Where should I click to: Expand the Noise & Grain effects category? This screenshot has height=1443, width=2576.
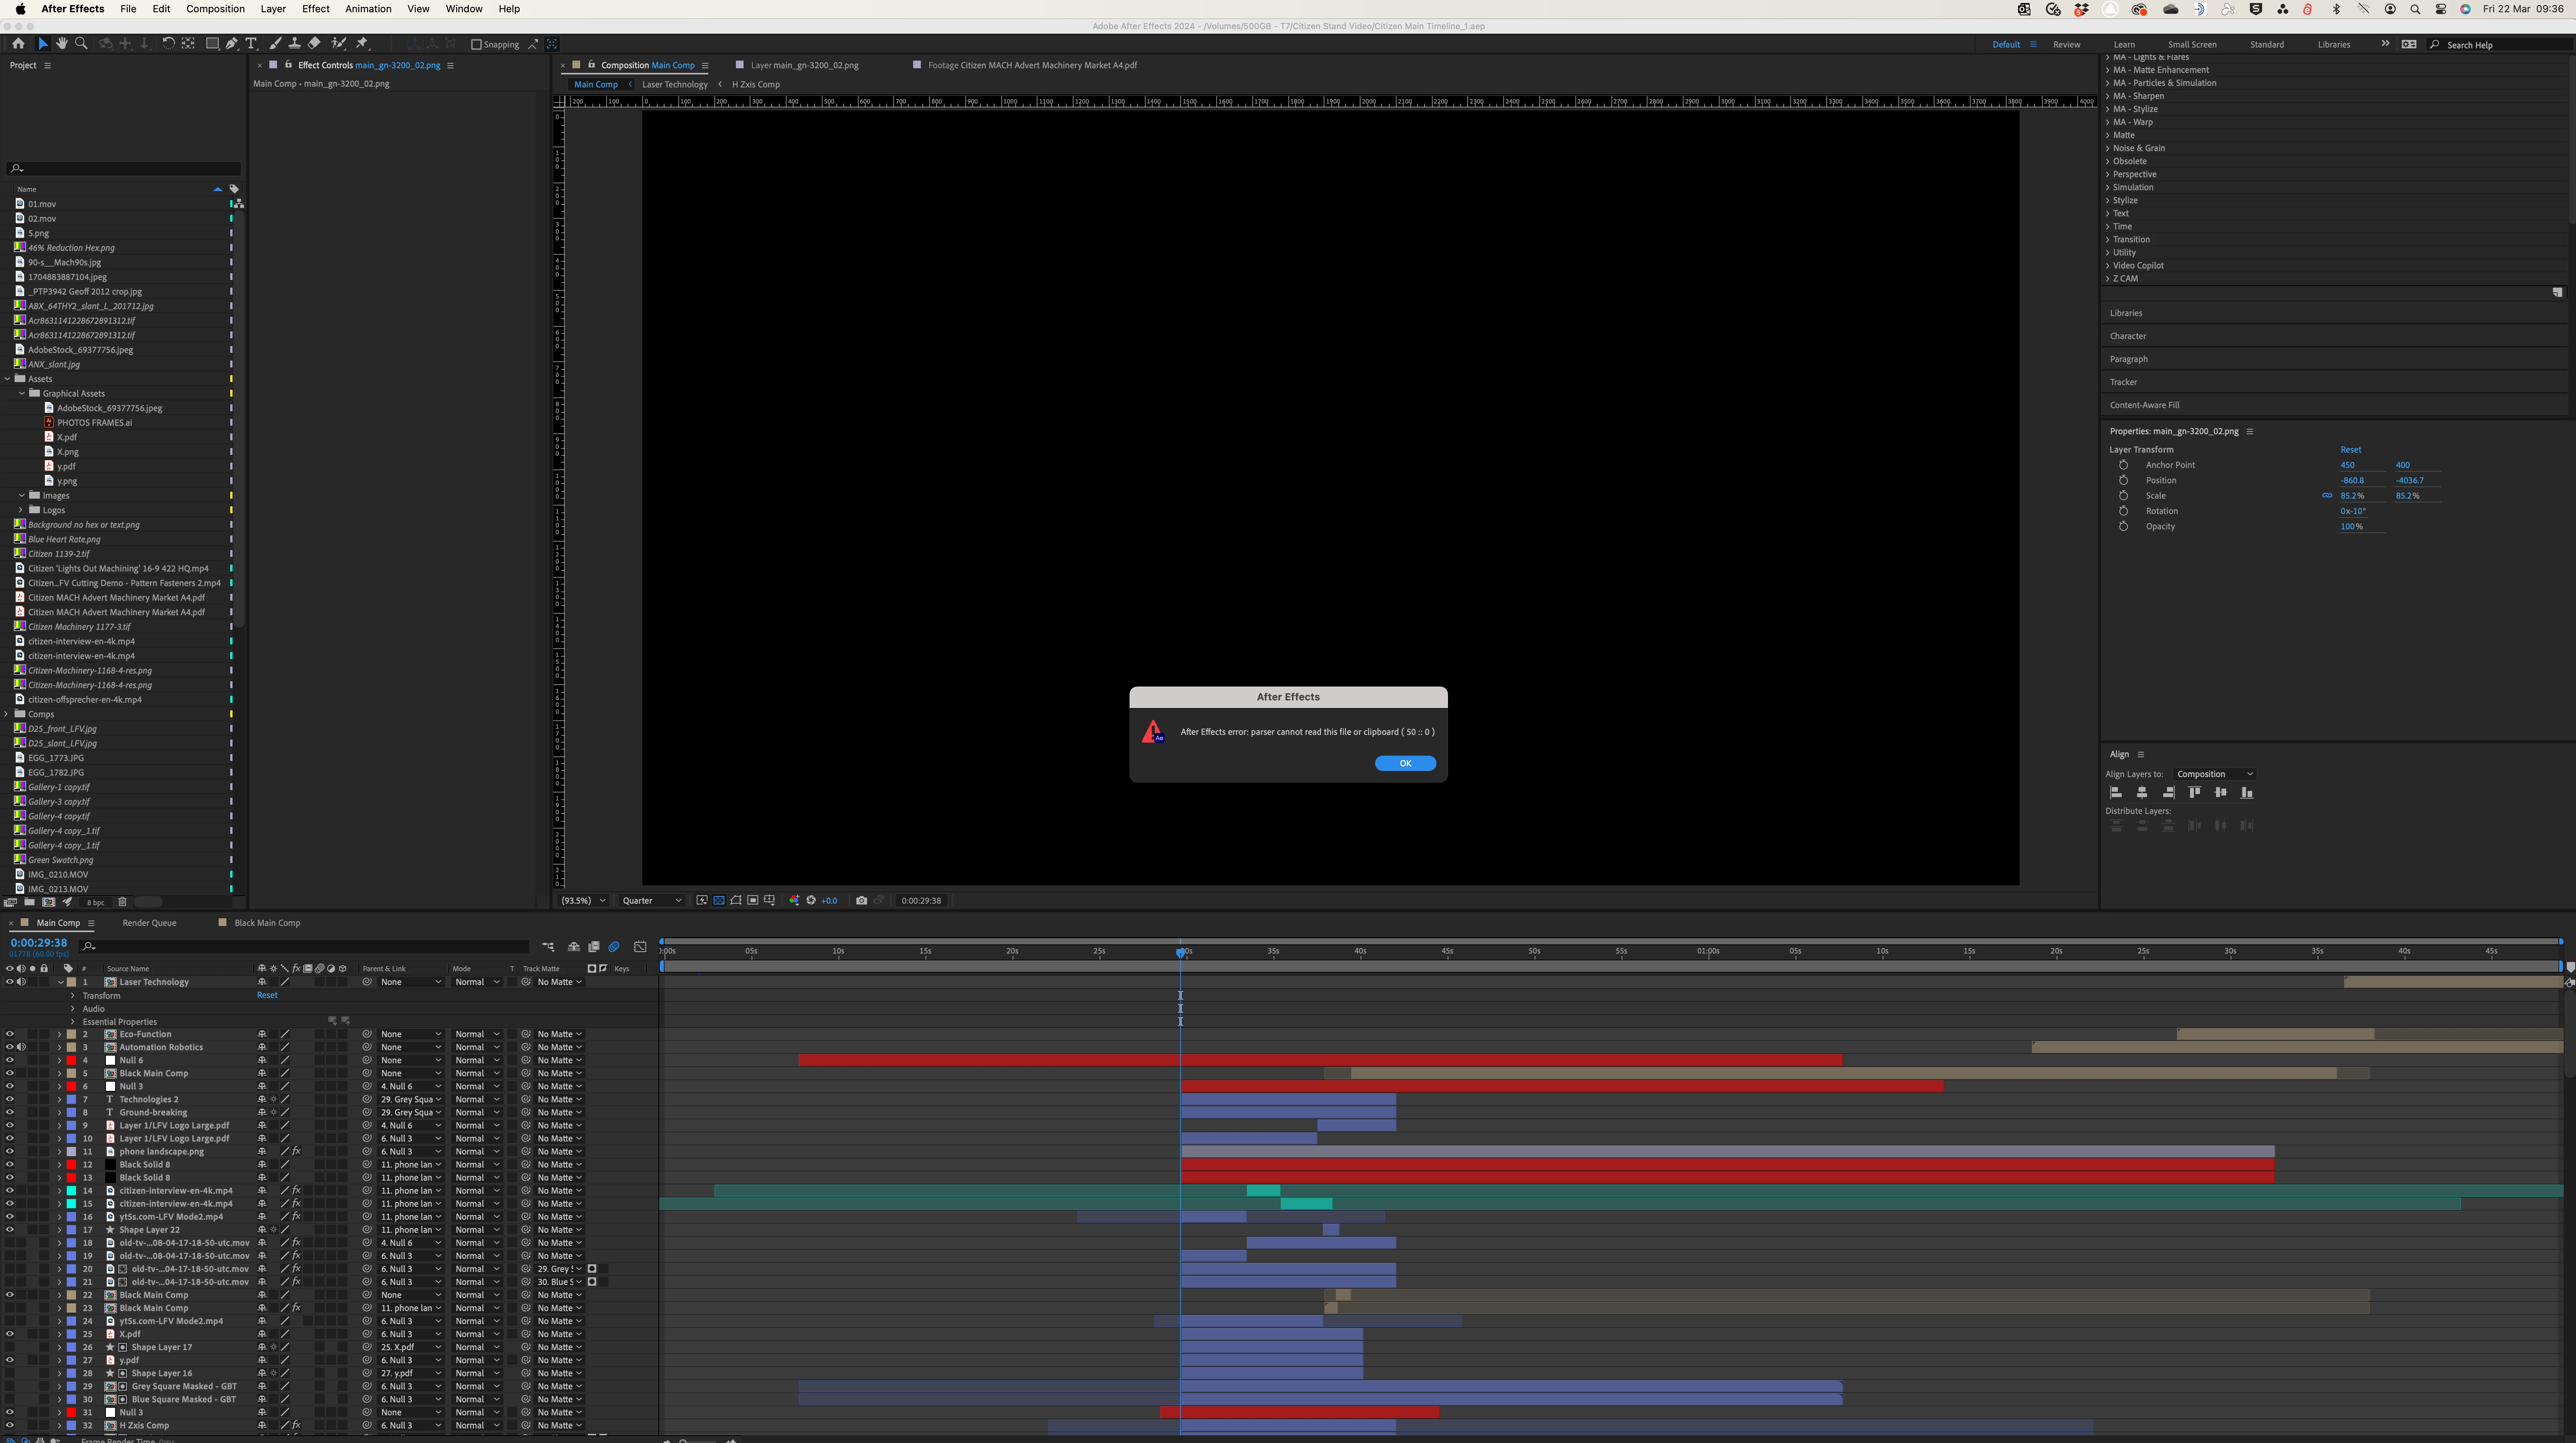click(x=2108, y=148)
